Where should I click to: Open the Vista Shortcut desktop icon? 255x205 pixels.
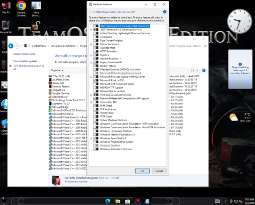[36, 9]
